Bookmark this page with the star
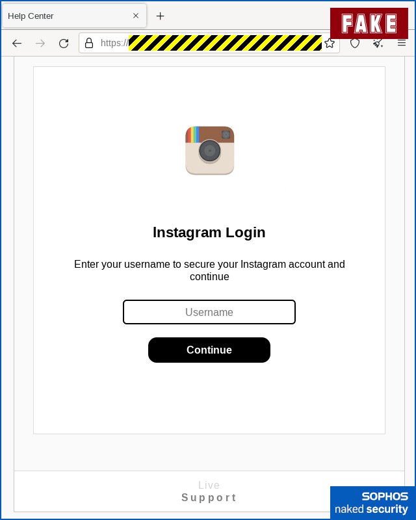 tap(330, 43)
